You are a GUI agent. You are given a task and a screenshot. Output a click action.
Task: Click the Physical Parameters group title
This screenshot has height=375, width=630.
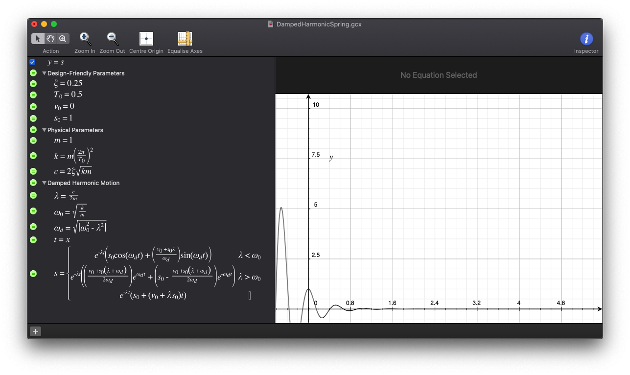point(75,130)
